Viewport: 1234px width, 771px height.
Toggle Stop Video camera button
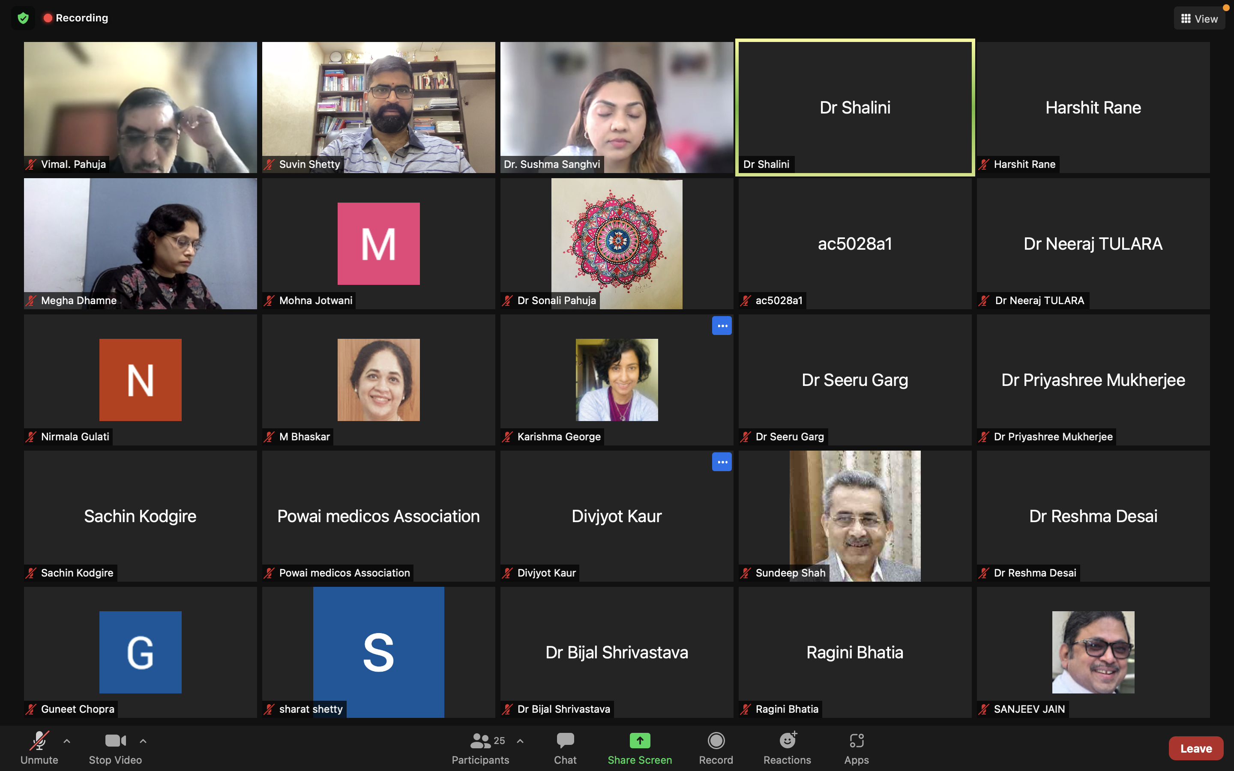115,747
